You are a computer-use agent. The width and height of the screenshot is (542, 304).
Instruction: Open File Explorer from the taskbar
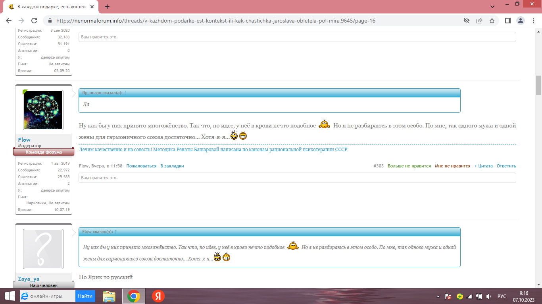tap(109, 296)
